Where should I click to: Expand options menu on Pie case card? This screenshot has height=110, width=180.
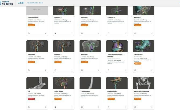(x=45, y=107)
